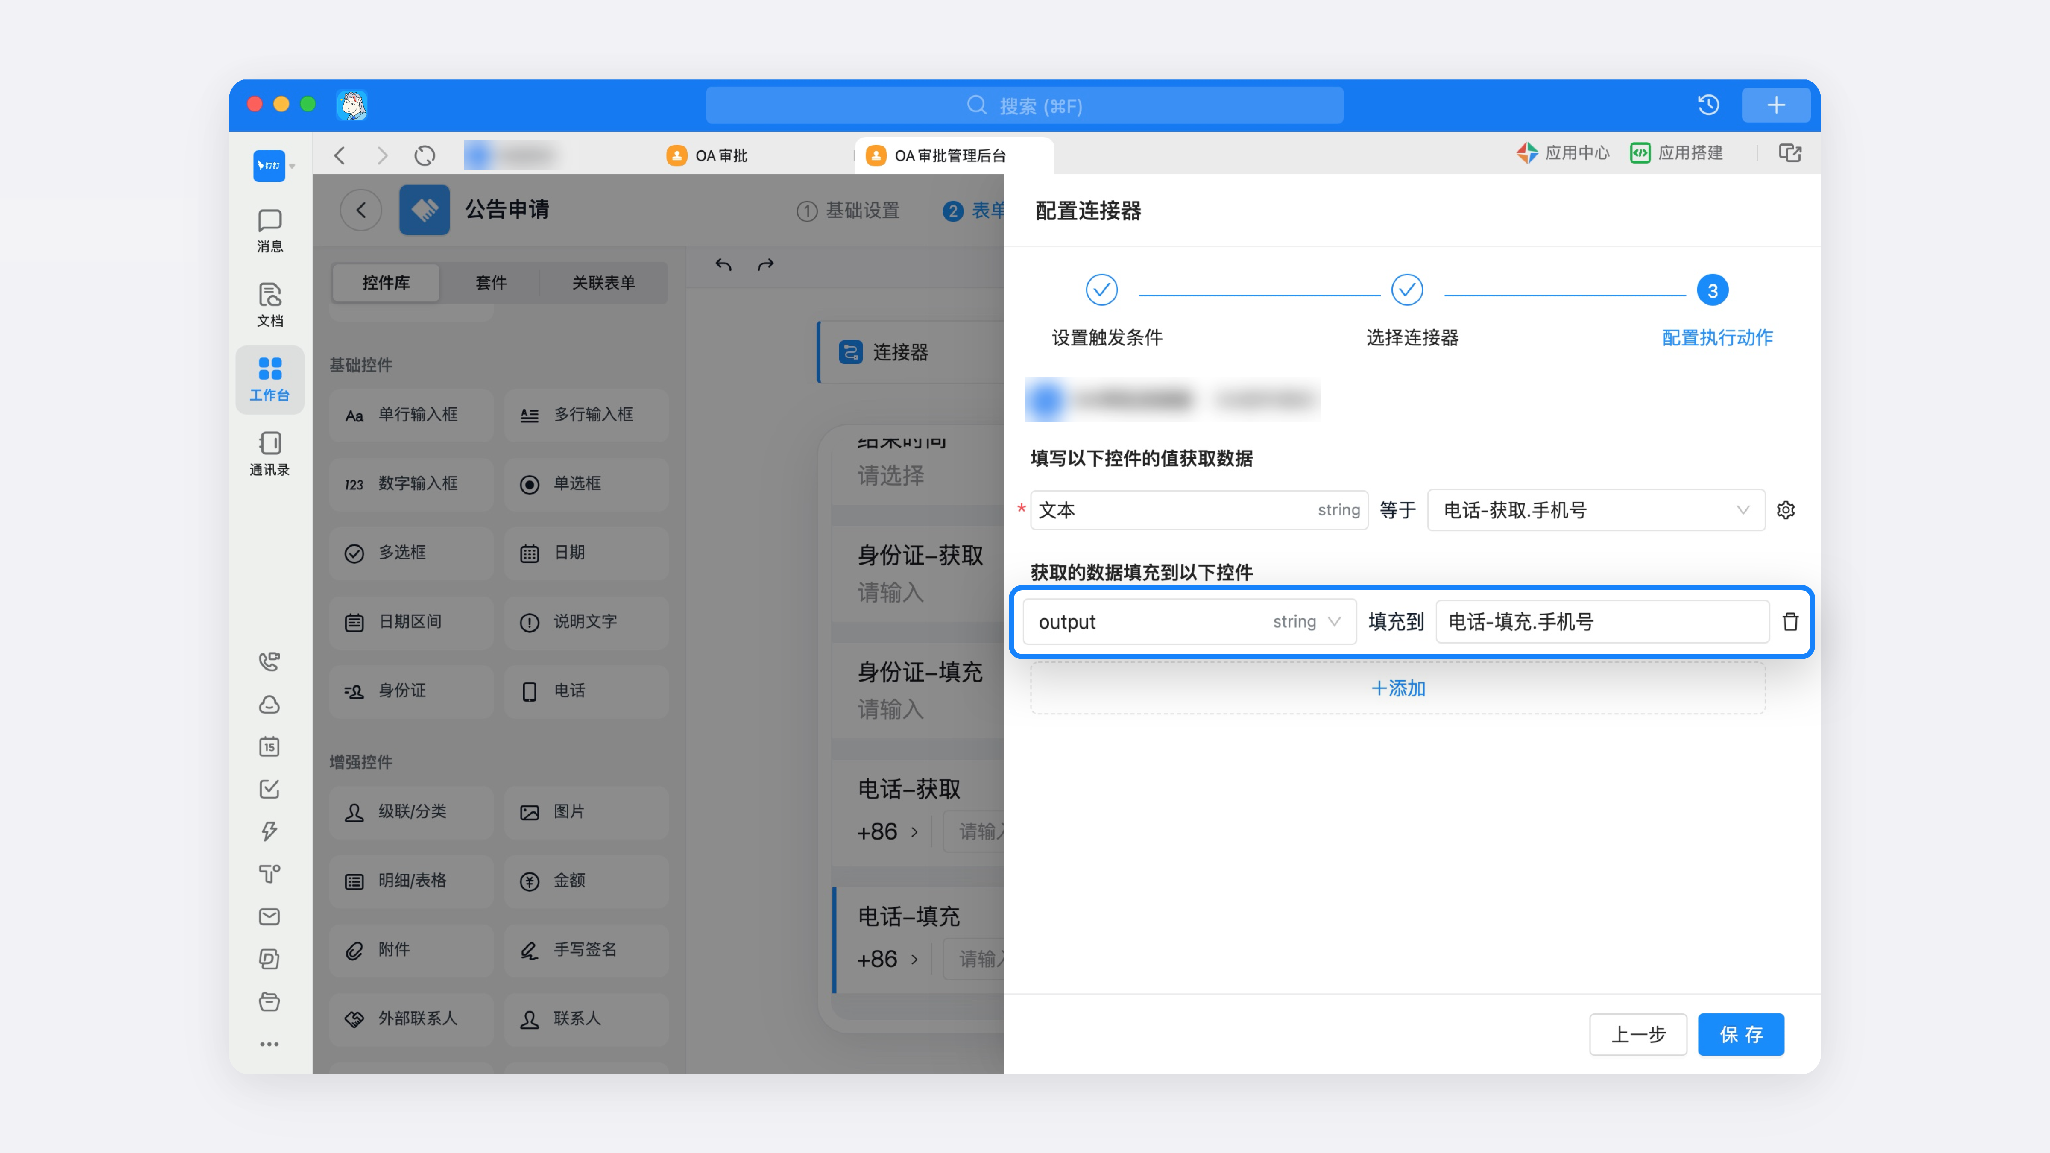
Task: Click the plus button in title bar
Action: [x=1775, y=105]
